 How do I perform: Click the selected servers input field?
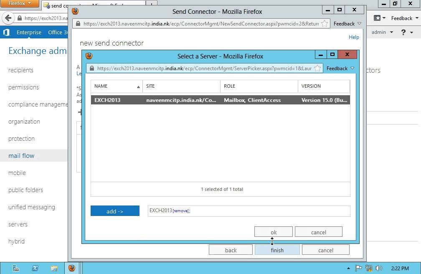(249, 211)
